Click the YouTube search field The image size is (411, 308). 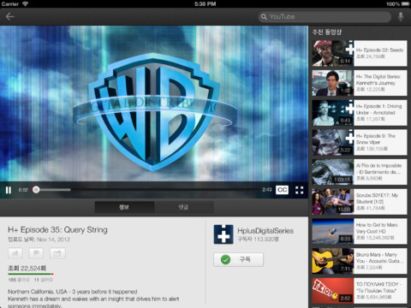[325, 17]
